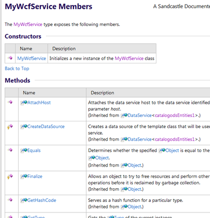Viewport: 210px width, 218px height.
Task: Click the external link globe icon before CreateDataSource
Action: coord(24,126)
